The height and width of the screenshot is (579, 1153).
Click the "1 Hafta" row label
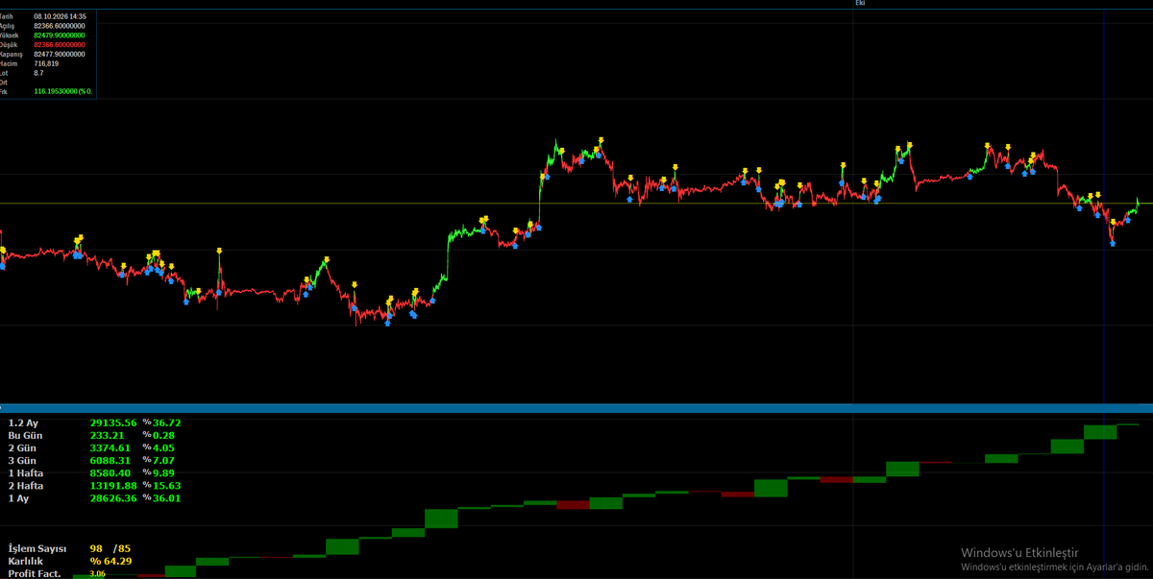26,472
